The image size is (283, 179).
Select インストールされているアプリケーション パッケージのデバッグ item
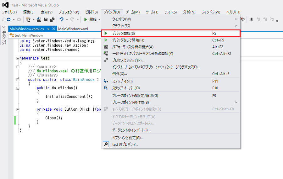click(x=171, y=67)
